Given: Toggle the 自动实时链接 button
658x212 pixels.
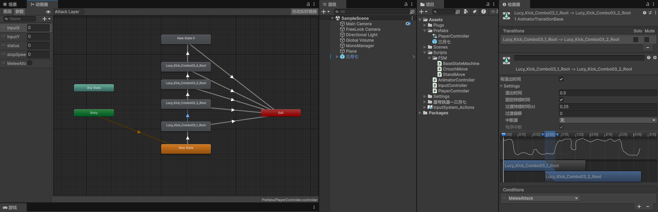Looking at the screenshot, I should point(304,12).
